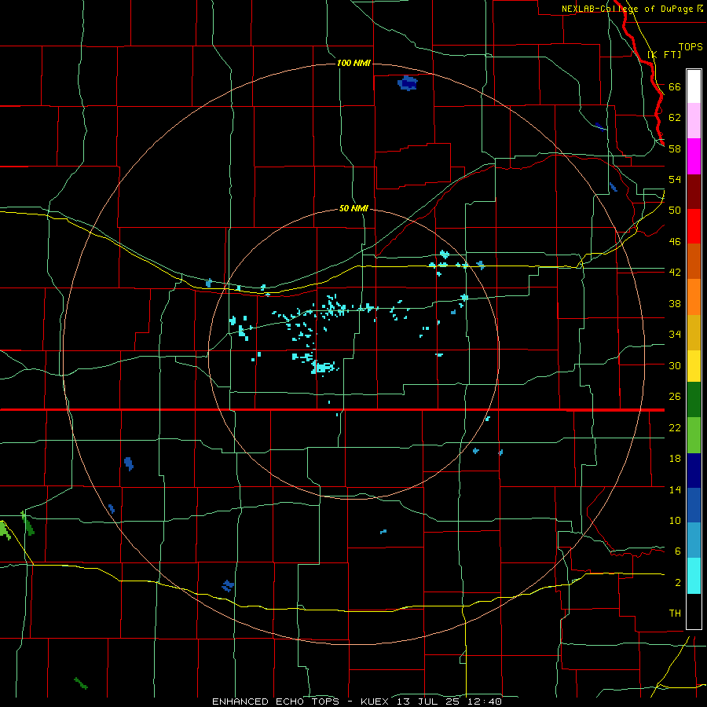Click the 50 NMI range ring label
The width and height of the screenshot is (707, 707).
pyautogui.click(x=353, y=208)
